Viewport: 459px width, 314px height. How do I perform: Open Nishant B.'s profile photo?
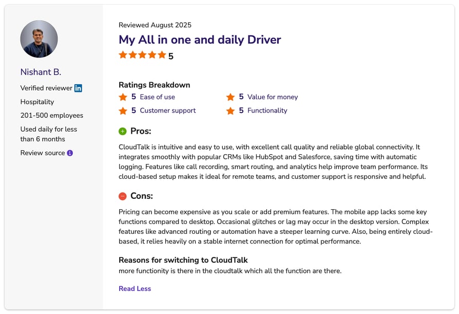(39, 39)
